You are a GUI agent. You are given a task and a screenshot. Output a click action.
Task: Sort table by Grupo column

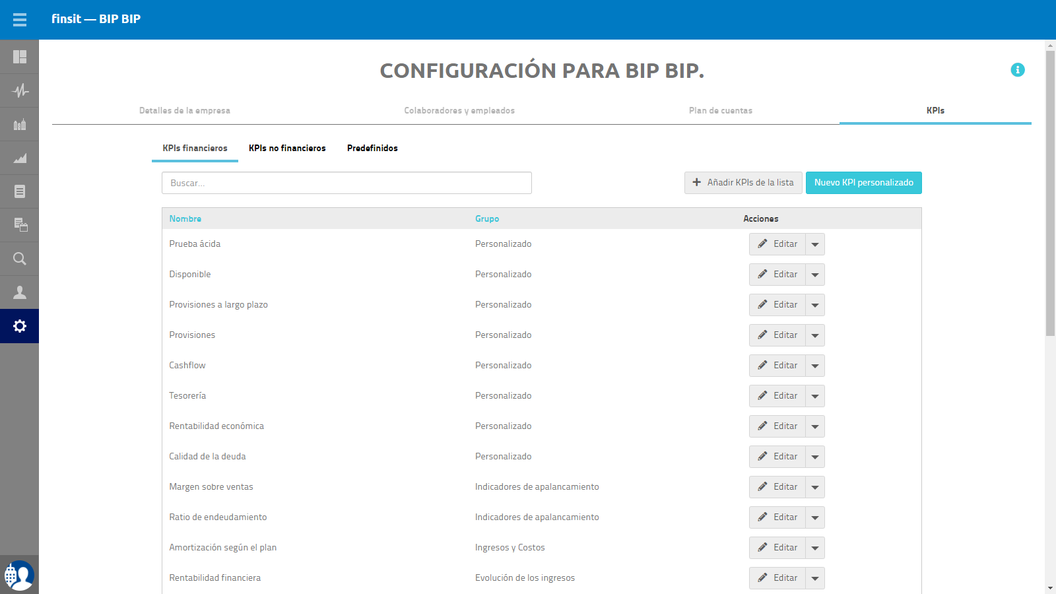coord(487,218)
